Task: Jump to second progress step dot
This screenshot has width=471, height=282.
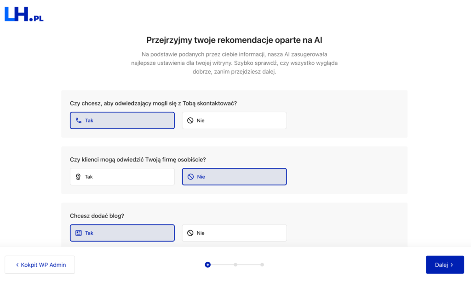Action: tap(235, 265)
